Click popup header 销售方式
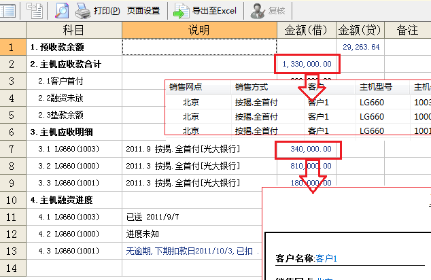Viewport: 431px width, 280px height. click(252, 87)
